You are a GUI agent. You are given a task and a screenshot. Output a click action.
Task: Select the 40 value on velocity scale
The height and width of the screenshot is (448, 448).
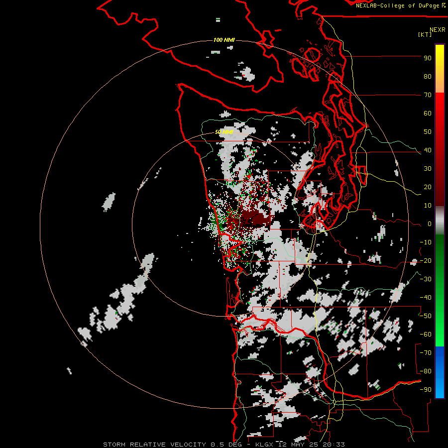[x=428, y=150]
